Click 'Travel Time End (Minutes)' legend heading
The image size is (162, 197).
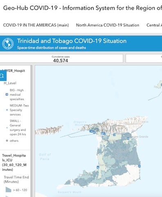click(x=16, y=179)
